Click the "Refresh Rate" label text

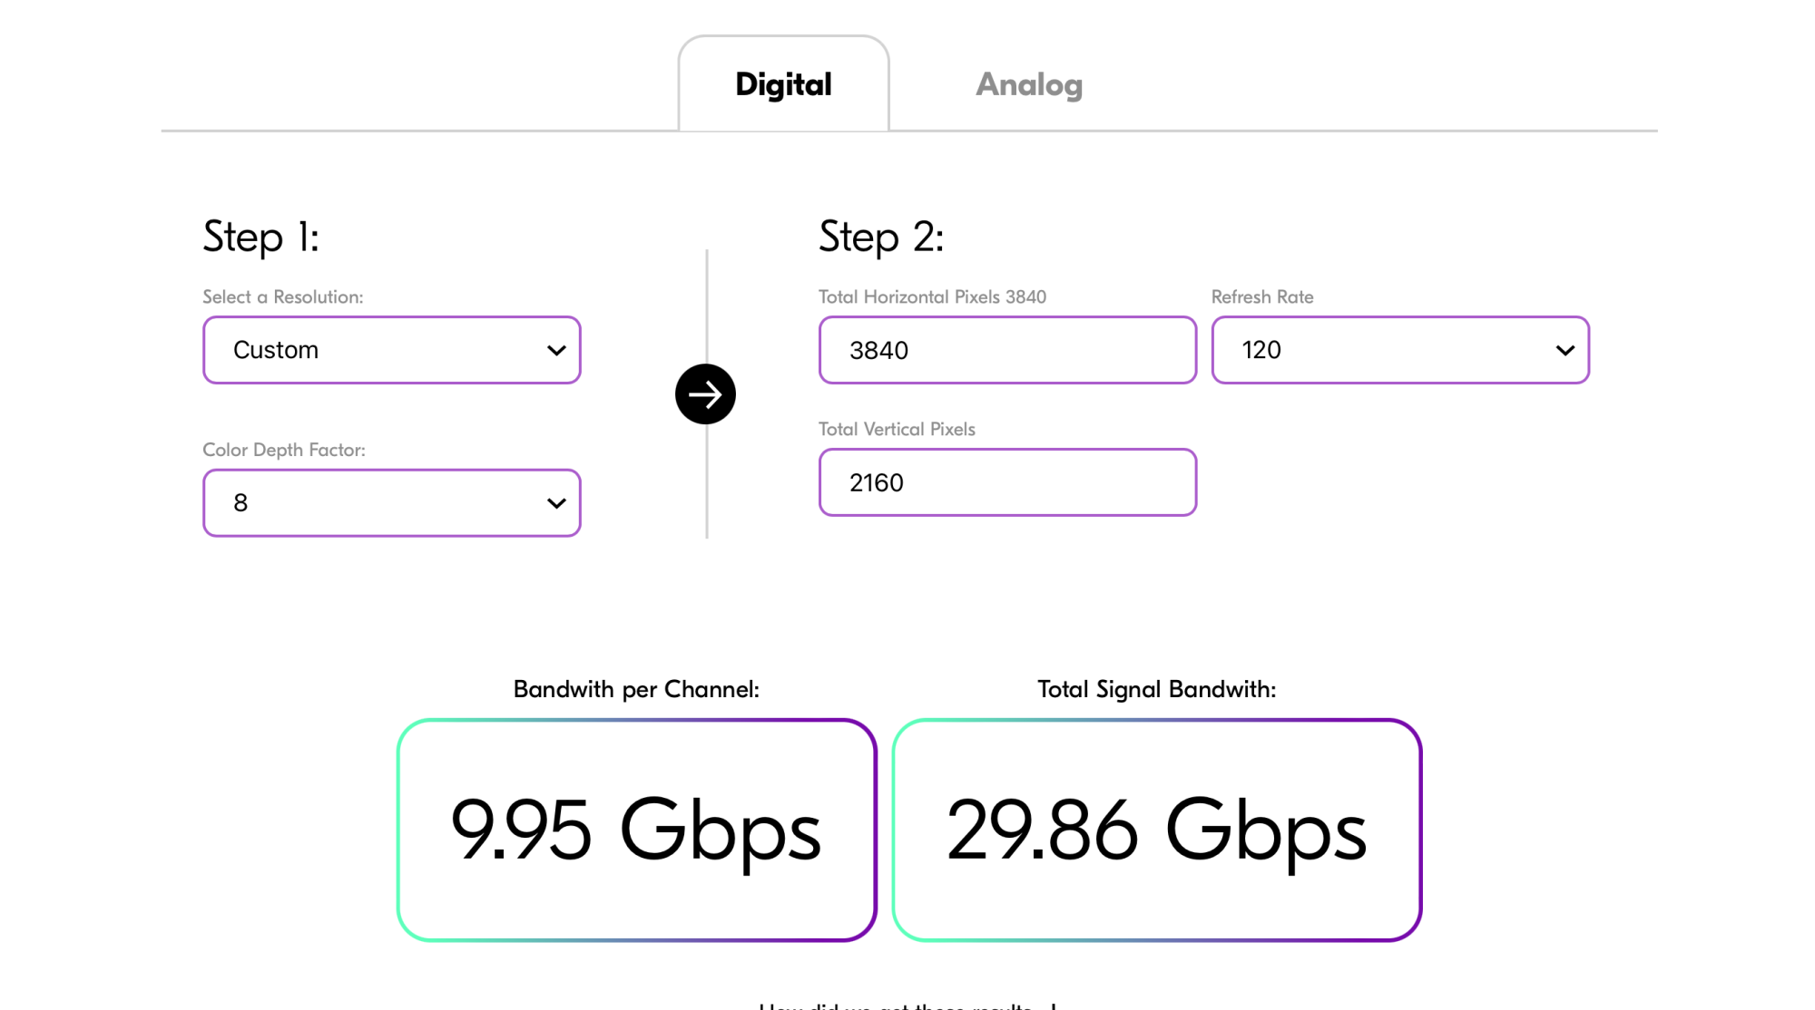1261,296
